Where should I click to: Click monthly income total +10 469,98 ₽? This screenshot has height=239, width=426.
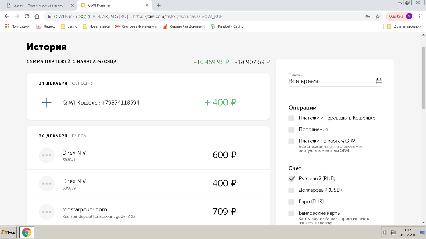211,62
